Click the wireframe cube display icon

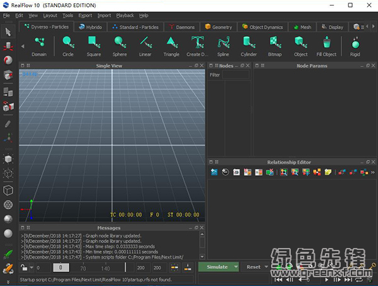tap(8, 190)
